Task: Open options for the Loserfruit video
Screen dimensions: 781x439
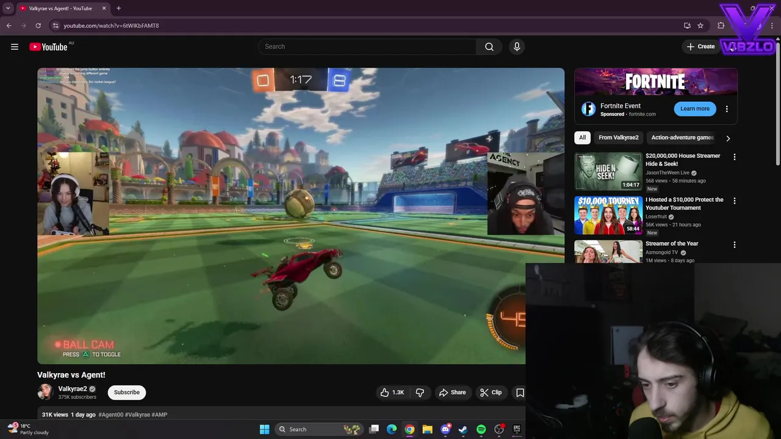Action: pos(735,201)
